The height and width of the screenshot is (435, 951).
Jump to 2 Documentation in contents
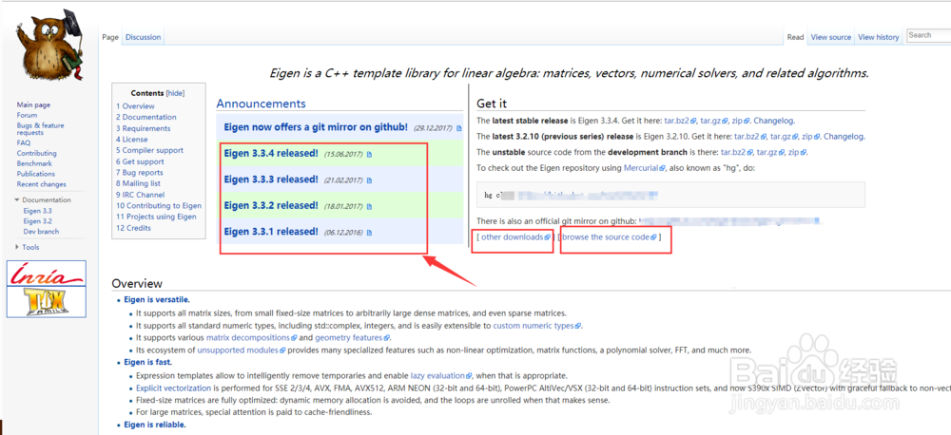(x=146, y=117)
